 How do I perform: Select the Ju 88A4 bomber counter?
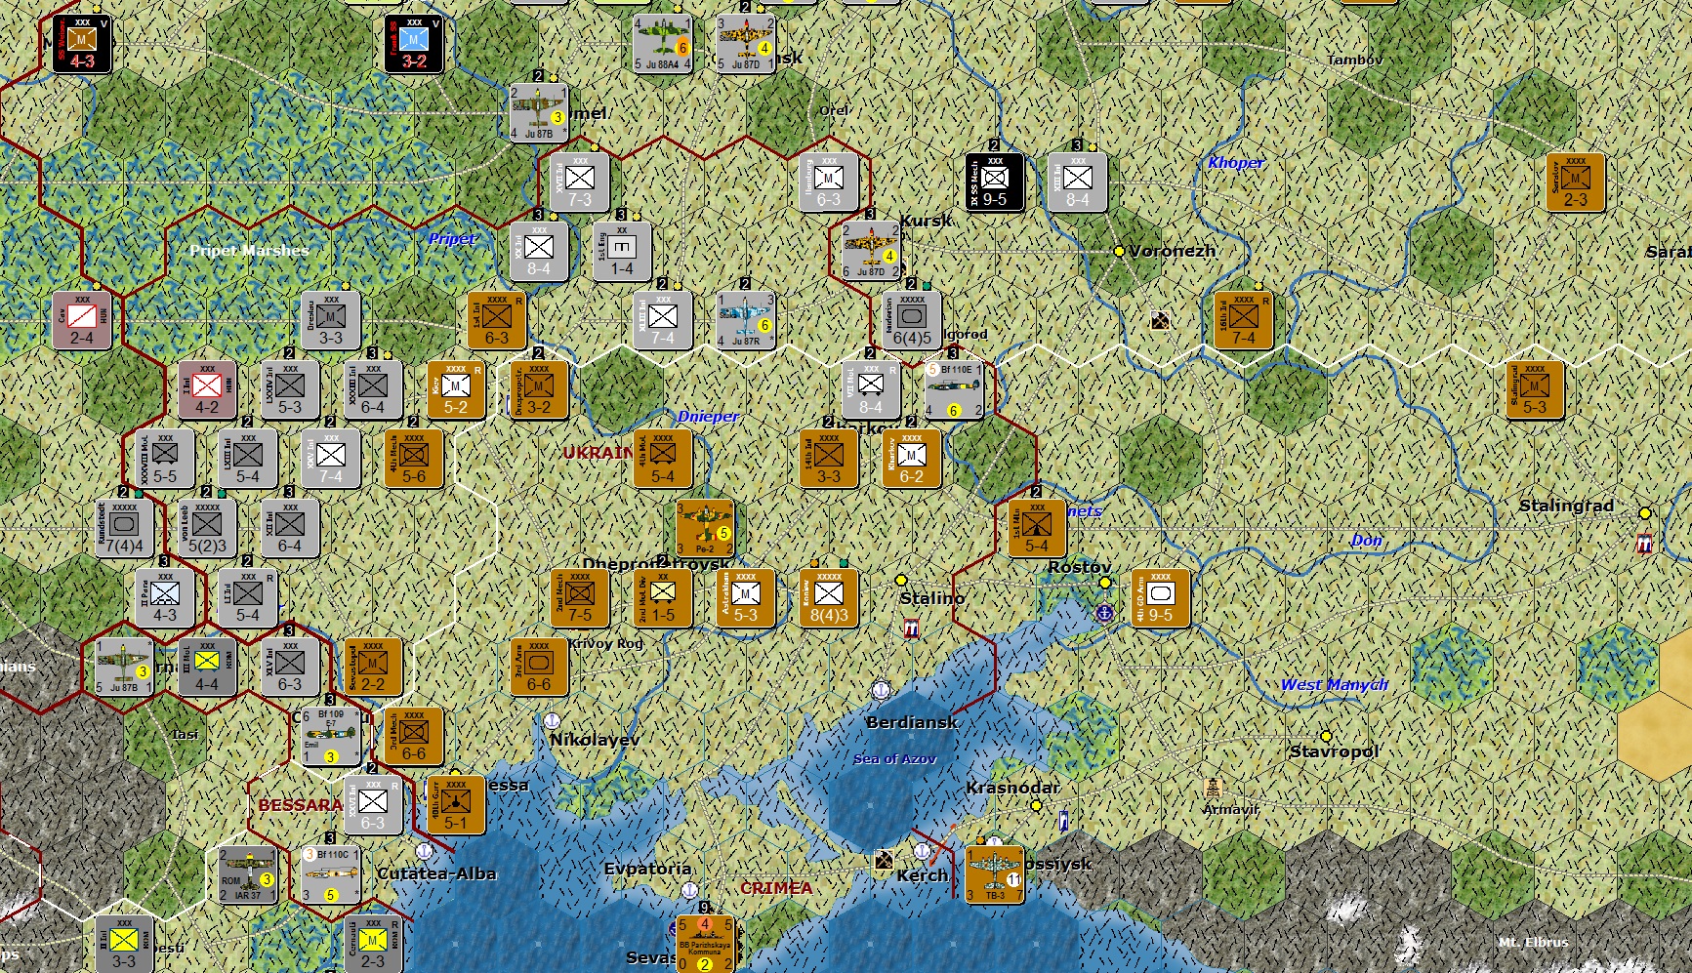pos(662,43)
